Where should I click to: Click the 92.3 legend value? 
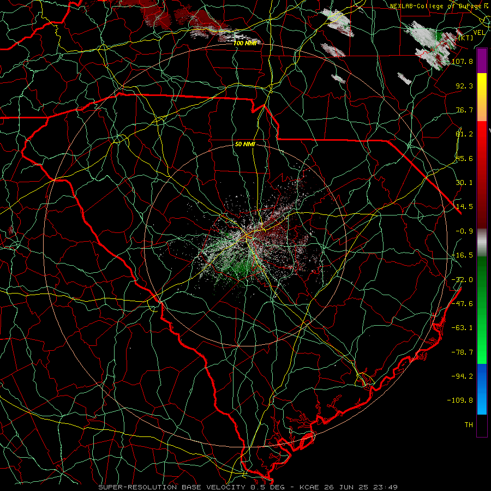click(x=464, y=86)
